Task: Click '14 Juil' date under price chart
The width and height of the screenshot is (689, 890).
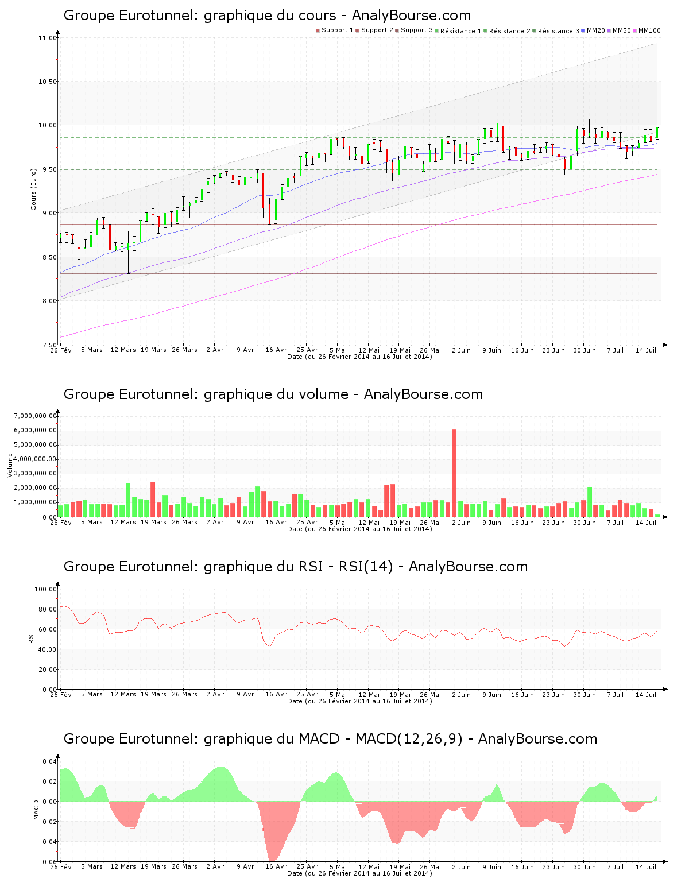Action: 646,350
